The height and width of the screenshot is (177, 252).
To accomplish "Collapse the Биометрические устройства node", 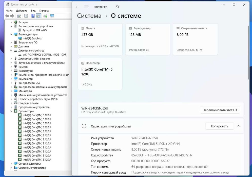I will 11,26.
